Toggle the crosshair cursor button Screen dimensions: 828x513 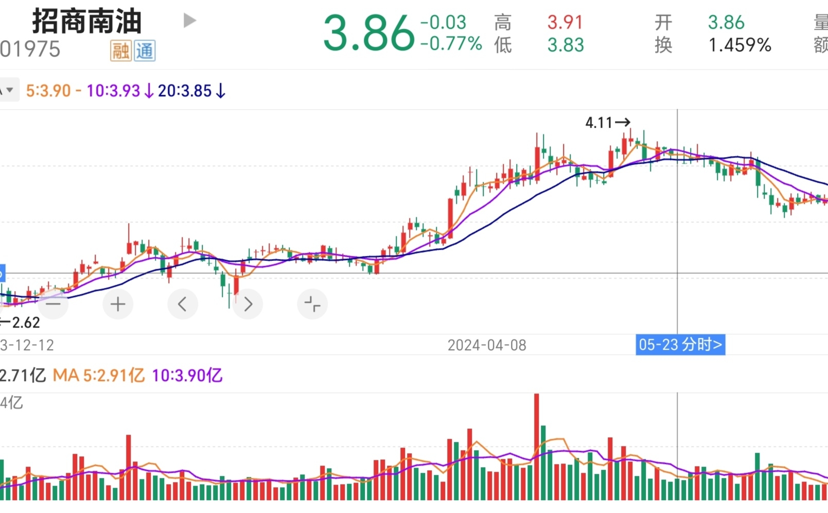point(312,304)
